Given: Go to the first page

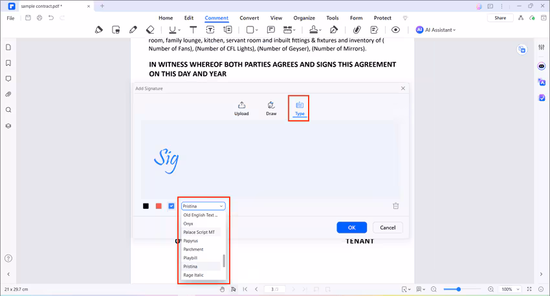Looking at the screenshot, I should pyautogui.click(x=245, y=290).
